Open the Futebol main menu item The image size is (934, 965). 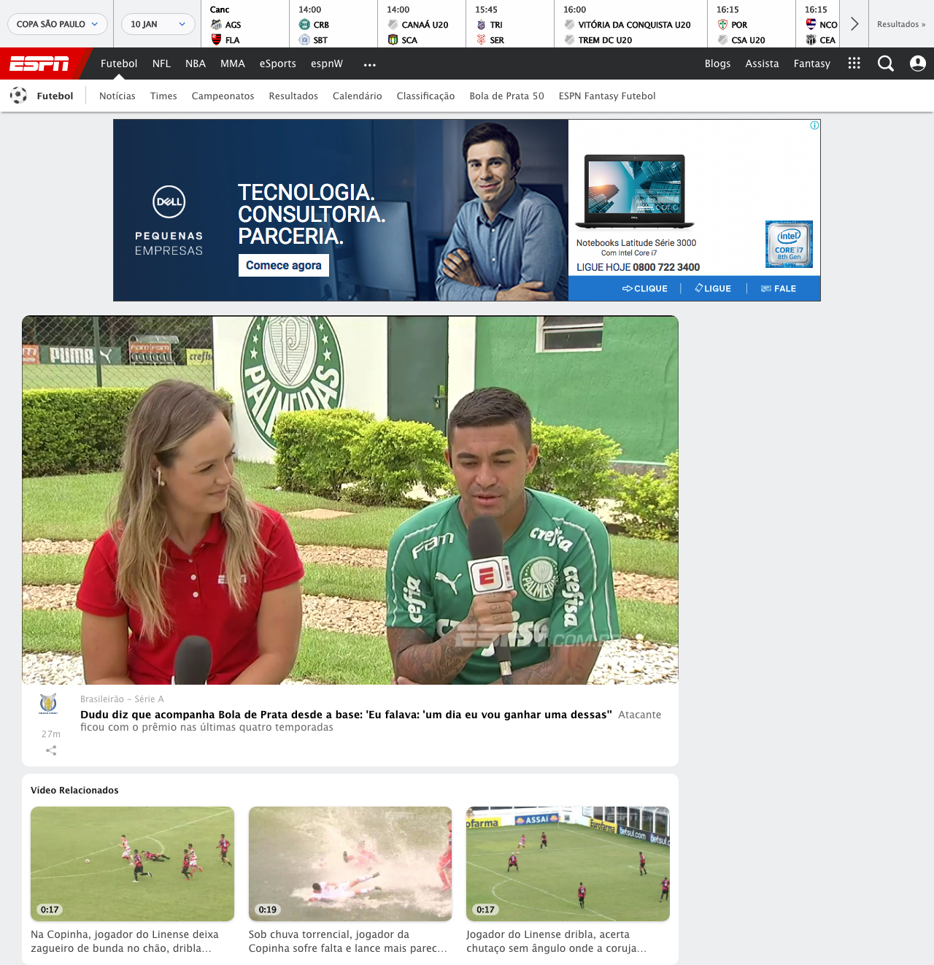[x=119, y=64]
